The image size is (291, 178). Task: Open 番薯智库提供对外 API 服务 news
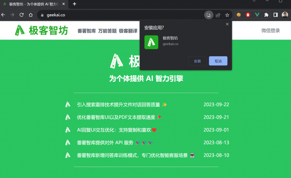[115, 143]
